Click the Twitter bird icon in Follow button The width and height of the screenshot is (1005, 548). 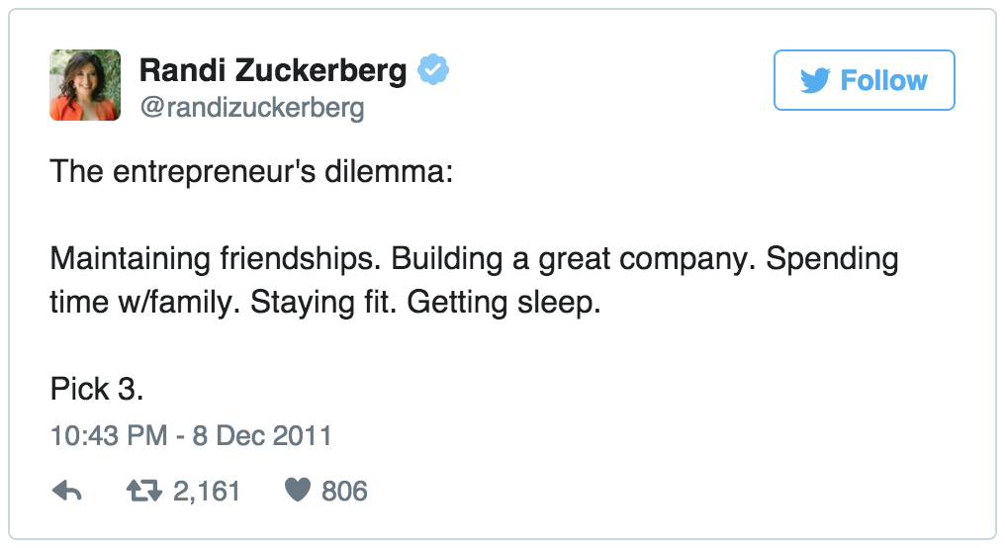(x=815, y=80)
